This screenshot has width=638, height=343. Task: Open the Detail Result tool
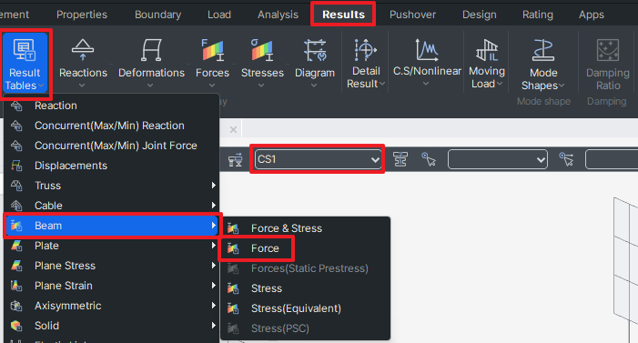(365, 63)
